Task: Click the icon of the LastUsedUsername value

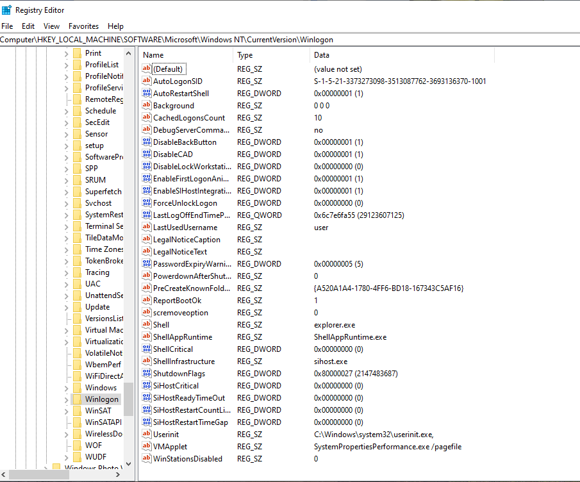Action: 147,227
